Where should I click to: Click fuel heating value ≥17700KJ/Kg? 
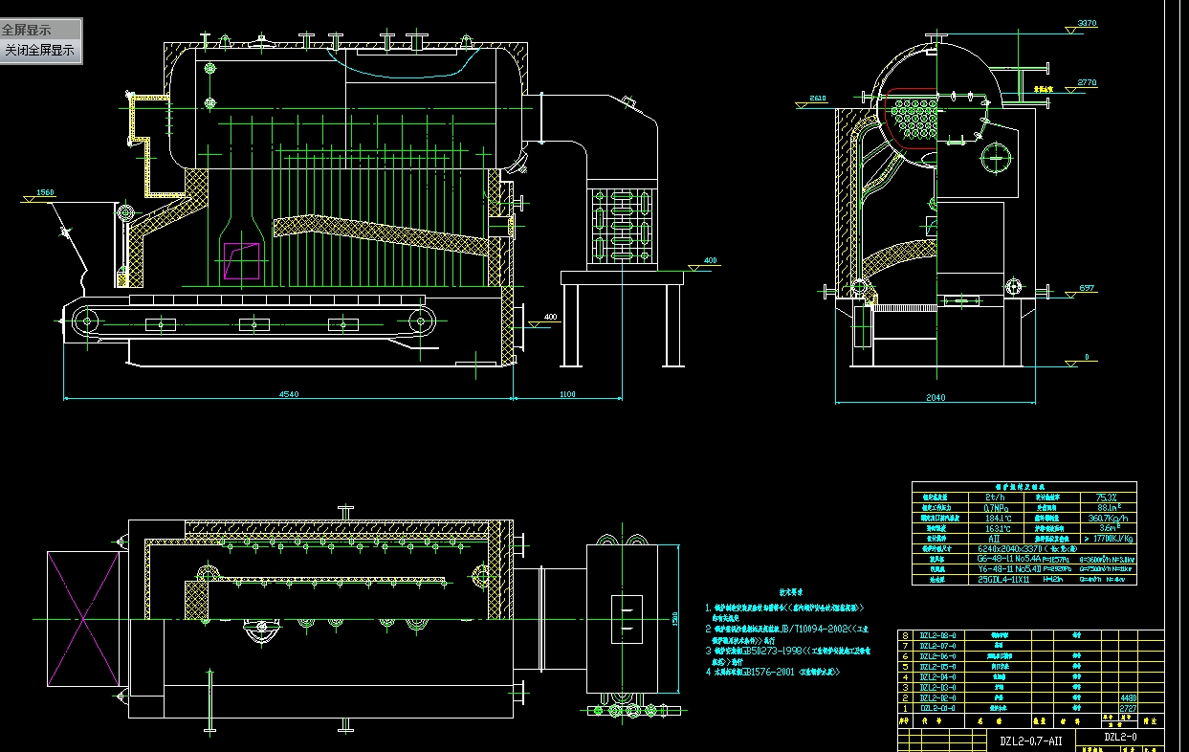[1110, 539]
